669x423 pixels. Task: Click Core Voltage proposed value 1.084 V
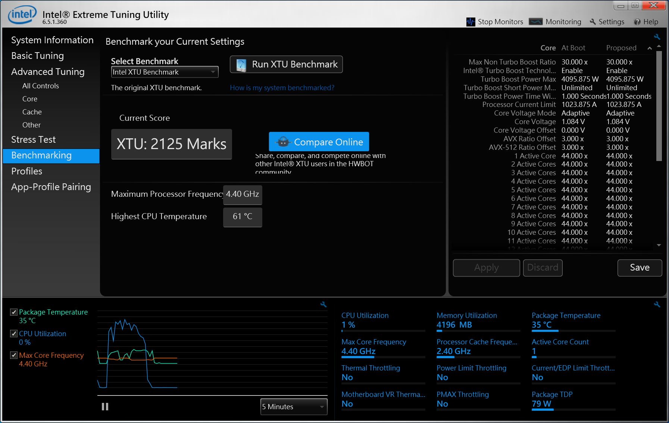point(618,121)
